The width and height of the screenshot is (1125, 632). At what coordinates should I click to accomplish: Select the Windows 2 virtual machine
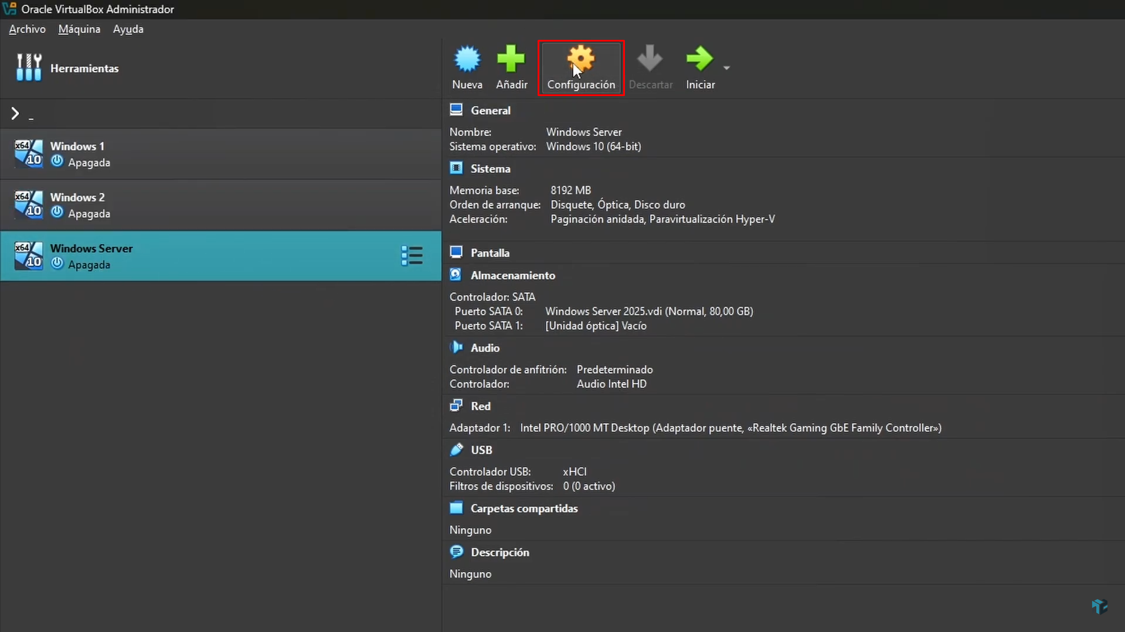[x=77, y=205]
